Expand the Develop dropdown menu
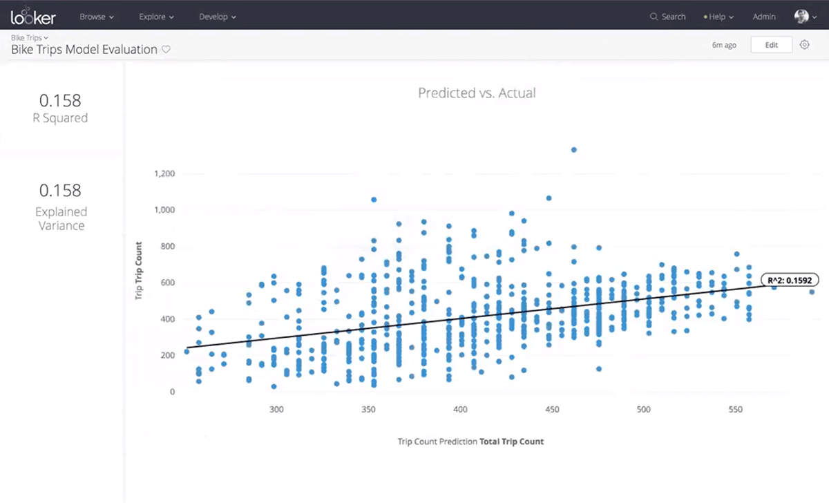829x503 pixels. [x=217, y=17]
